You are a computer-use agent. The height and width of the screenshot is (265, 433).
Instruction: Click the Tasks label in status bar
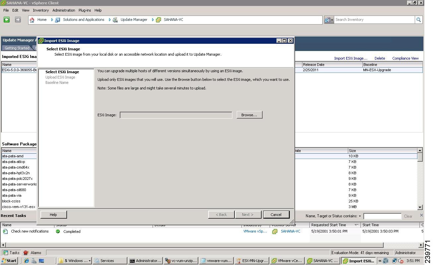pyautogui.click(x=15, y=253)
